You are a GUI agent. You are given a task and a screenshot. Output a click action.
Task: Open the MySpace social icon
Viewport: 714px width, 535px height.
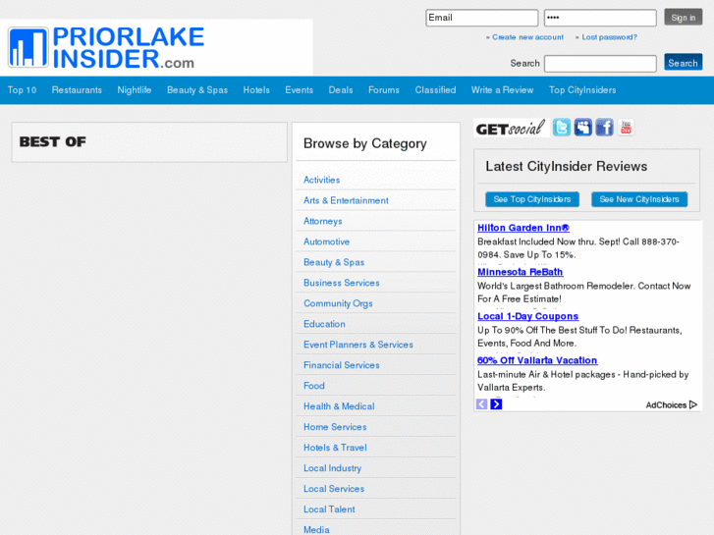click(x=582, y=128)
